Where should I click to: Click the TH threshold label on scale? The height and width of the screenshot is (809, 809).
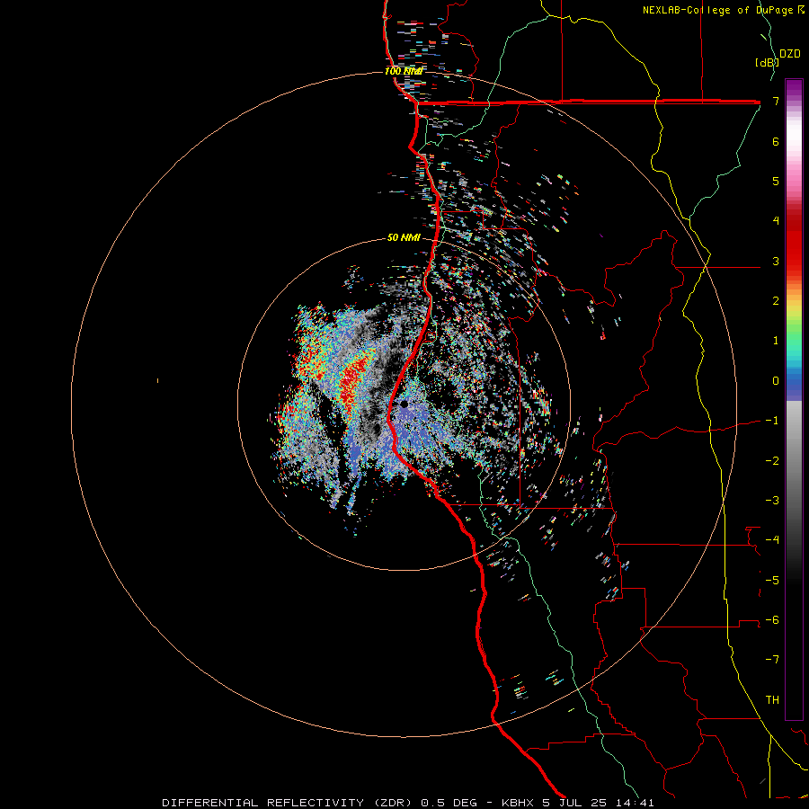coord(772,700)
